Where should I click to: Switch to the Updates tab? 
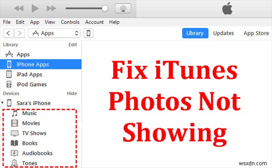coord(223,33)
